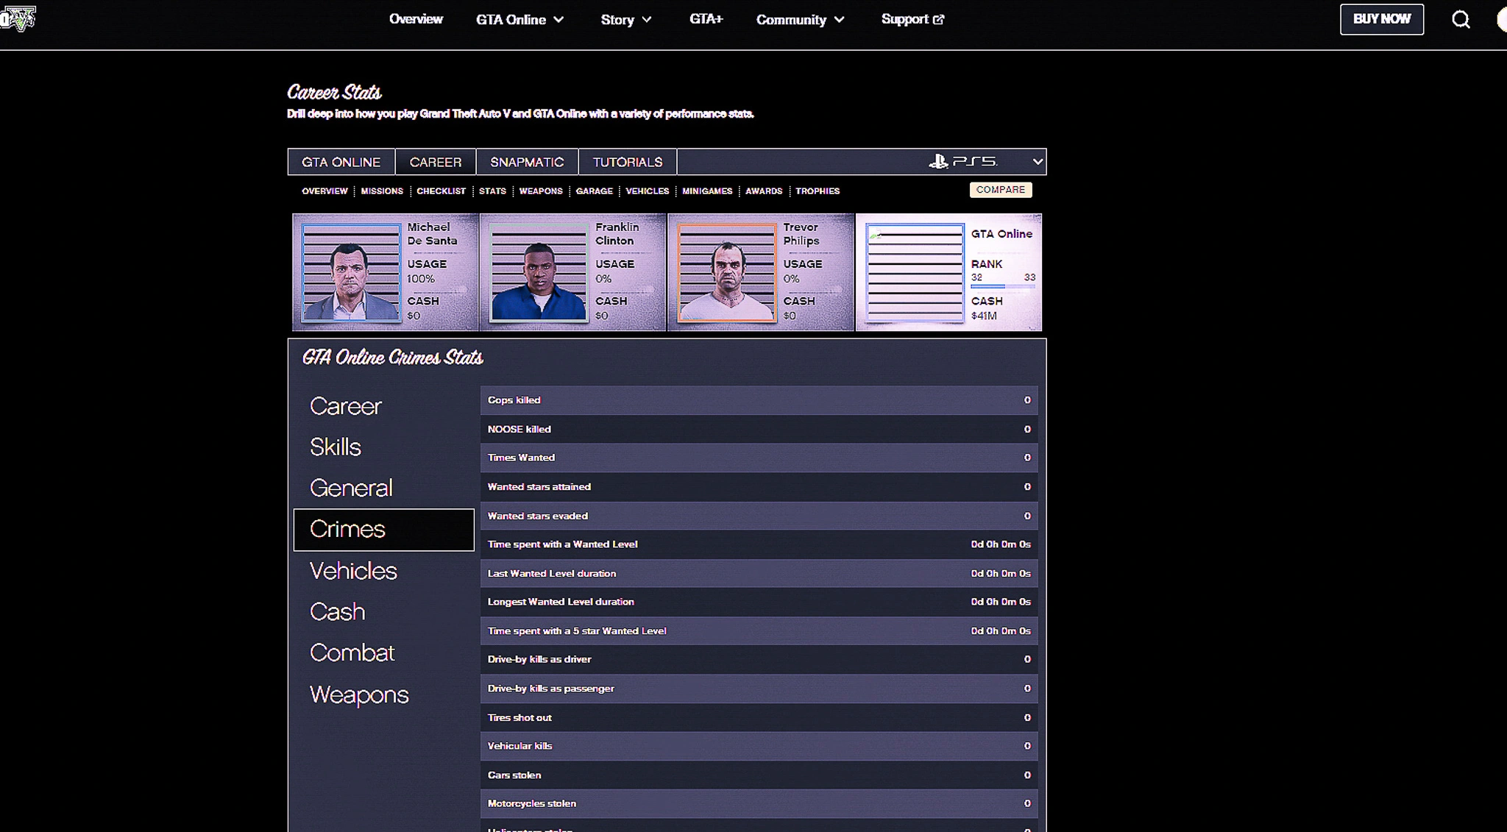Viewport: 1507px width, 832px height.
Task: Select the Combat stats category
Action: pos(352,653)
